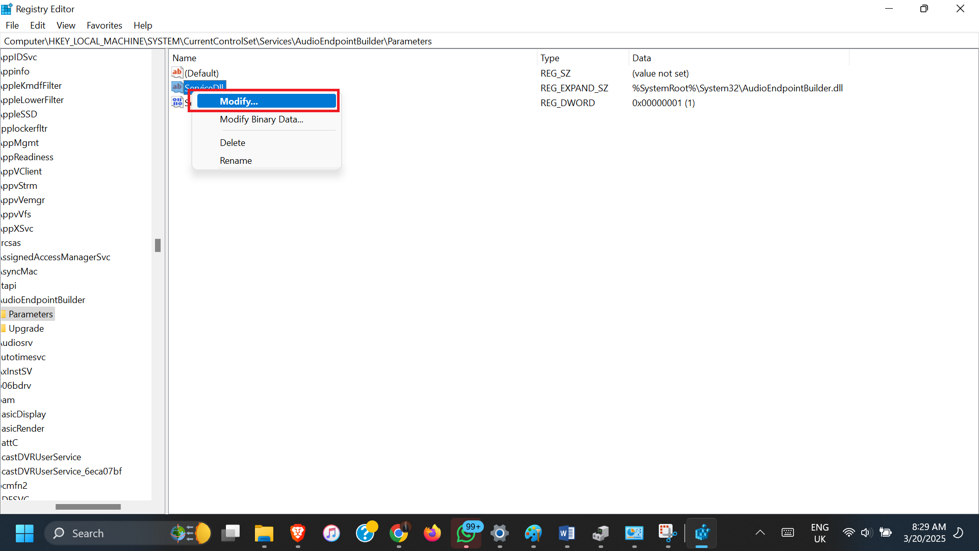The image size is (979, 551).
Task: Open iTunes from the taskbar
Action: 331,533
